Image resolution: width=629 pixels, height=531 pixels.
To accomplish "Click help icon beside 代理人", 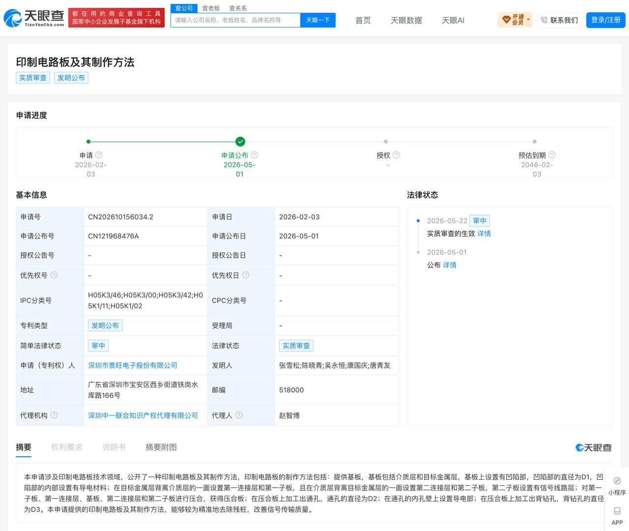I will pyautogui.click(x=239, y=415).
